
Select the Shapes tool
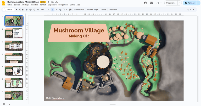(60, 10)
